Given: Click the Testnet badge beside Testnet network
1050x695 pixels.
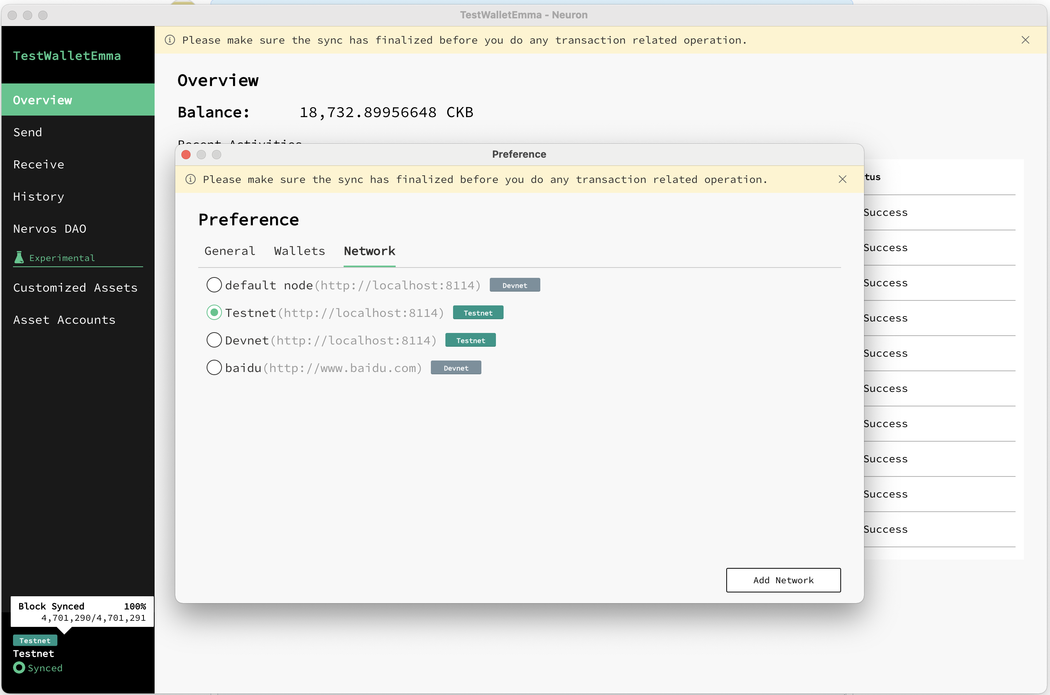Looking at the screenshot, I should point(478,313).
